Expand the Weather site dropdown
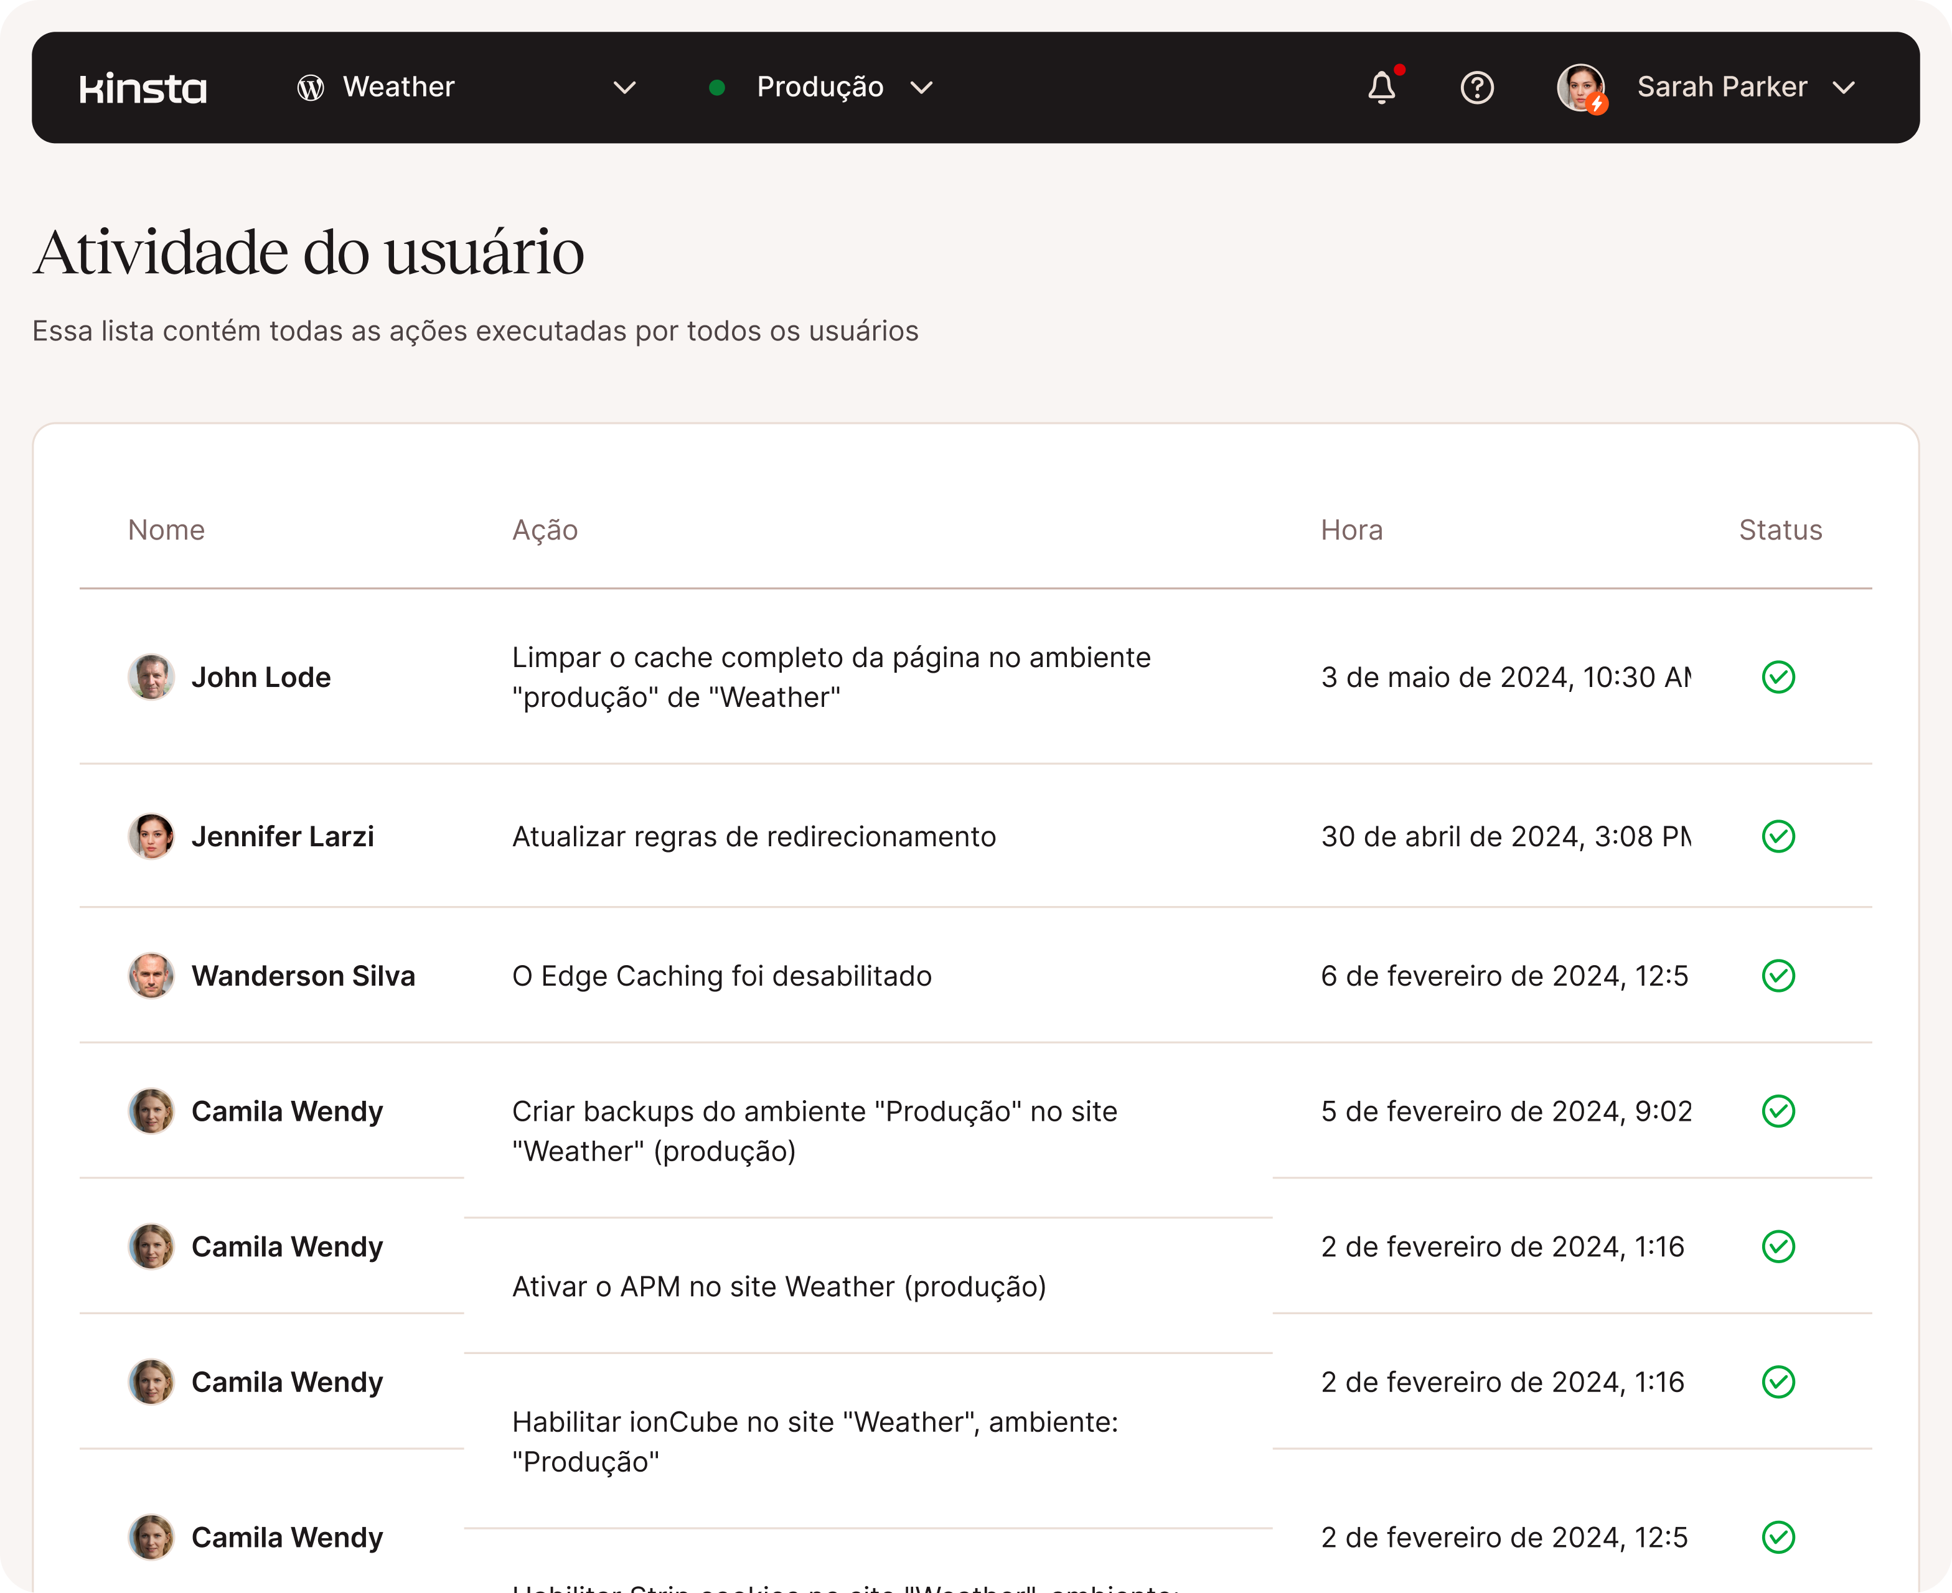 click(624, 88)
